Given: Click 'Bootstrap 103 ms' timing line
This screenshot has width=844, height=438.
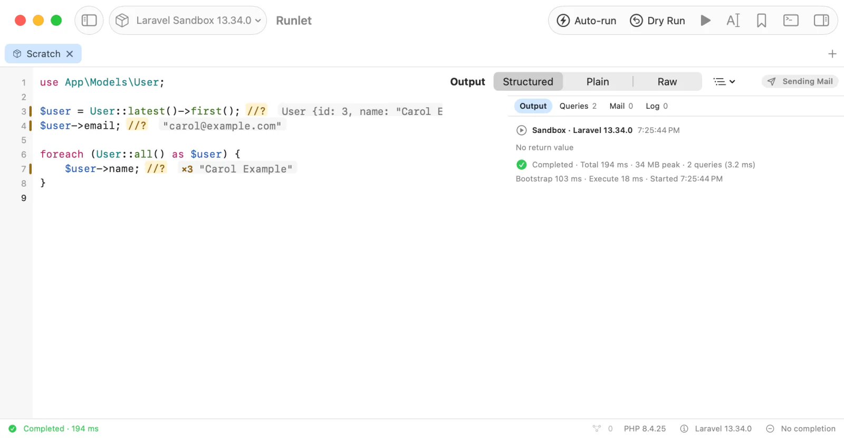Looking at the screenshot, I should (x=549, y=179).
